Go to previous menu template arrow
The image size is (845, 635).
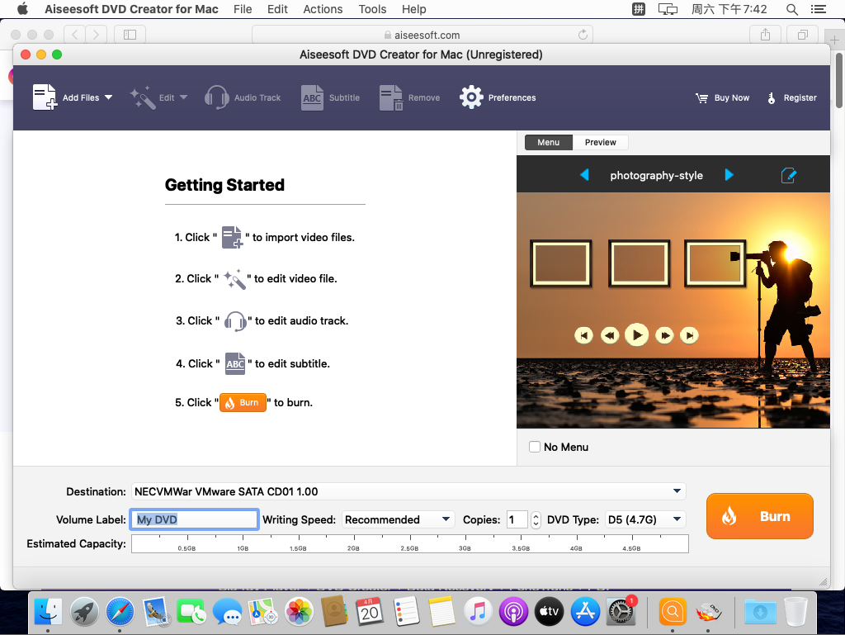[584, 175]
